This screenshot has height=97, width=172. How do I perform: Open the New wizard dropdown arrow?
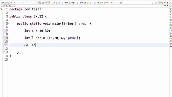3,3
